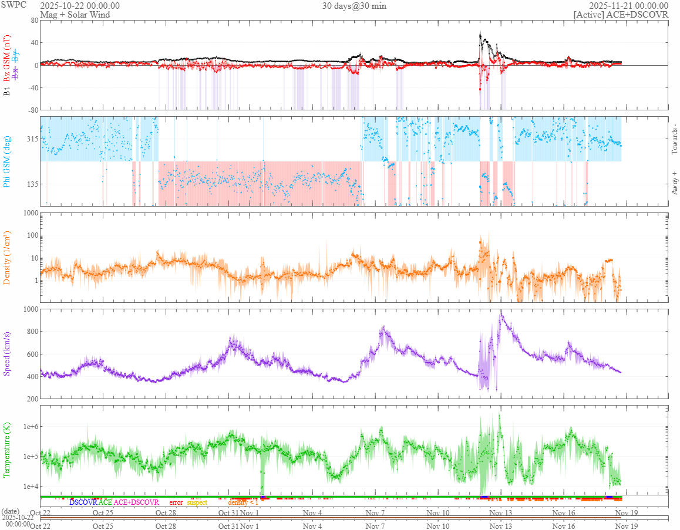Click the Nov 13 label beneath the range slider
Viewport: 680px width, 530px height.
500,526
